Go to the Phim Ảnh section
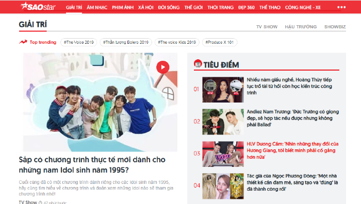Image resolution: width=361 pixels, height=204 pixels. click(123, 7)
